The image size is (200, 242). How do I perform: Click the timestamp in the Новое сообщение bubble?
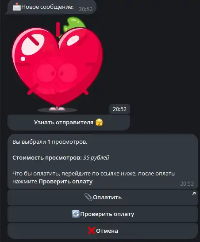tap(85, 9)
